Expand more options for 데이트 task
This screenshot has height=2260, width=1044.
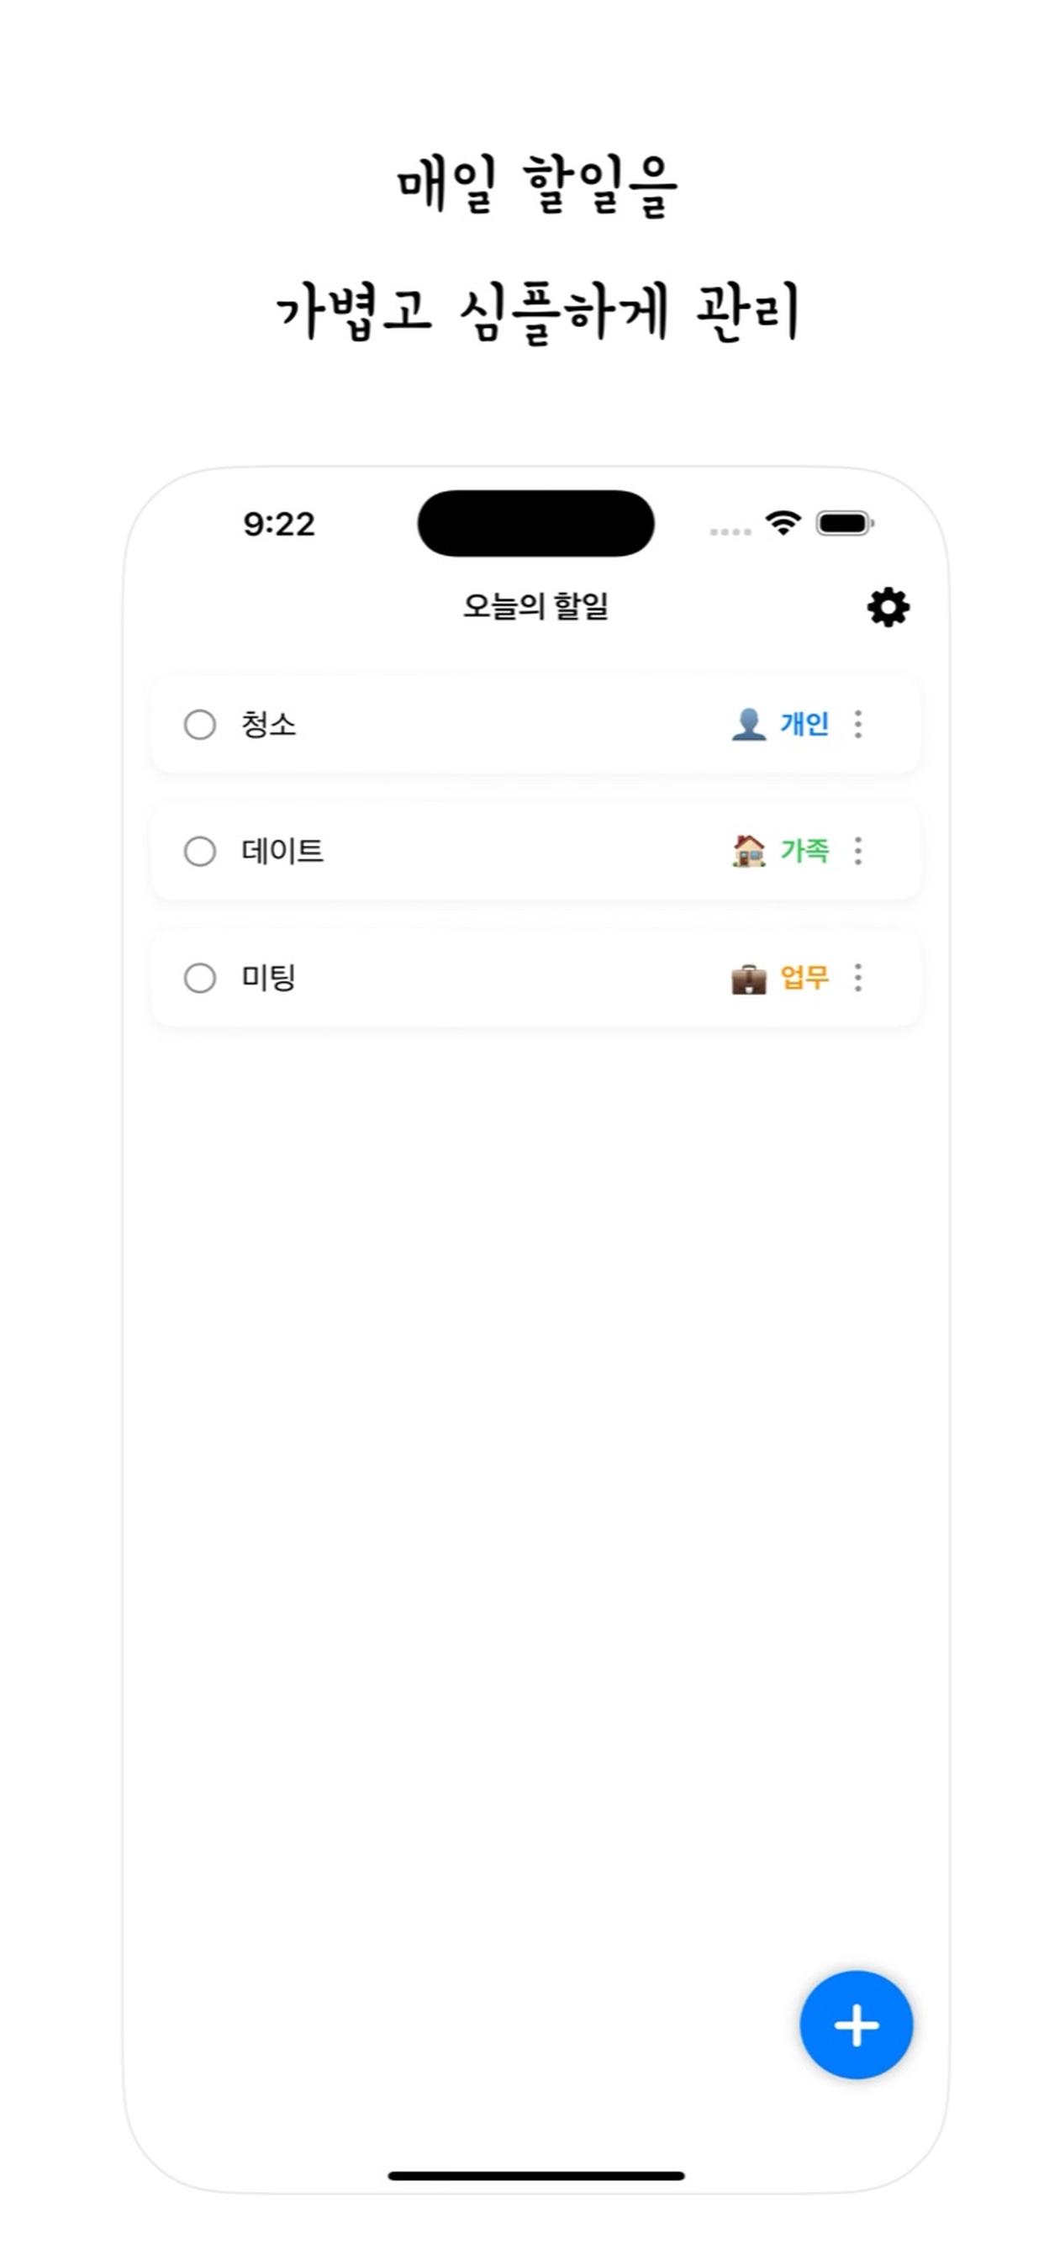pos(858,851)
